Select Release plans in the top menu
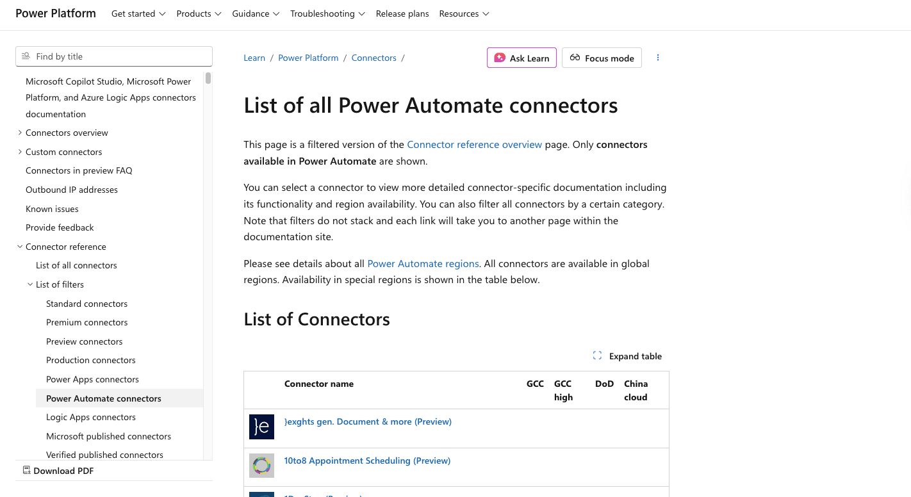This screenshot has height=497, width=911. pyautogui.click(x=402, y=13)
